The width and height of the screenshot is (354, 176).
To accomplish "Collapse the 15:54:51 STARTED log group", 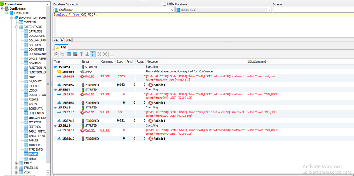I will click(x=55, y=67).
